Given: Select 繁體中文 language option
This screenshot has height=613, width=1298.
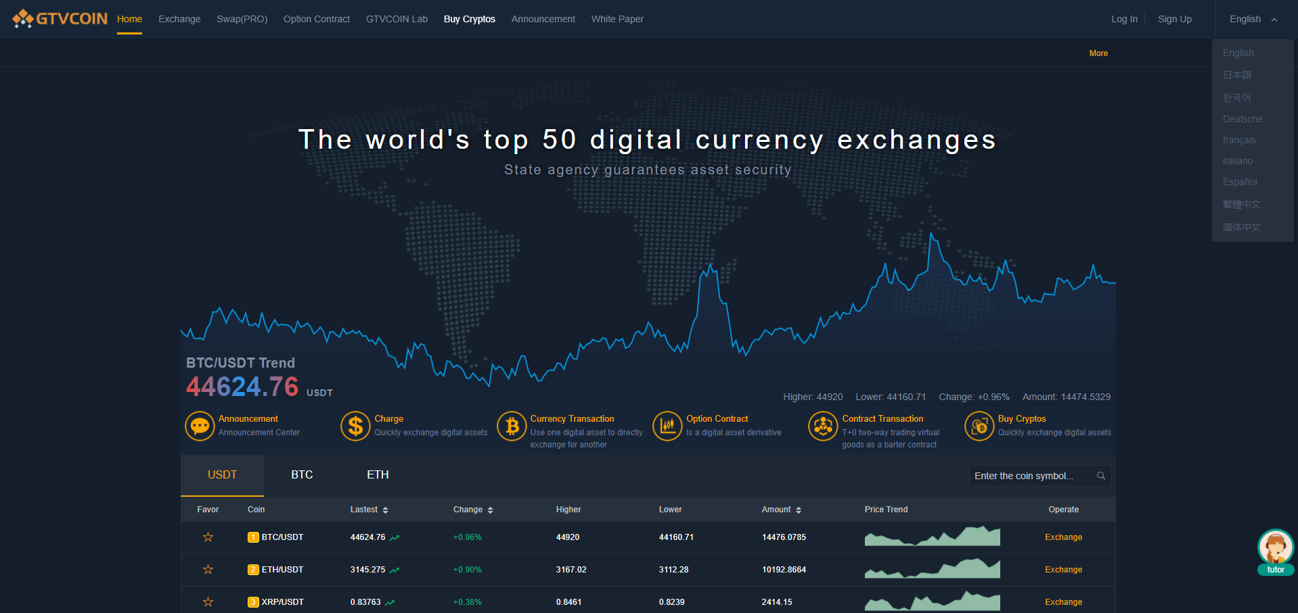Looking at the screenshot, I should pos(1242,204).
